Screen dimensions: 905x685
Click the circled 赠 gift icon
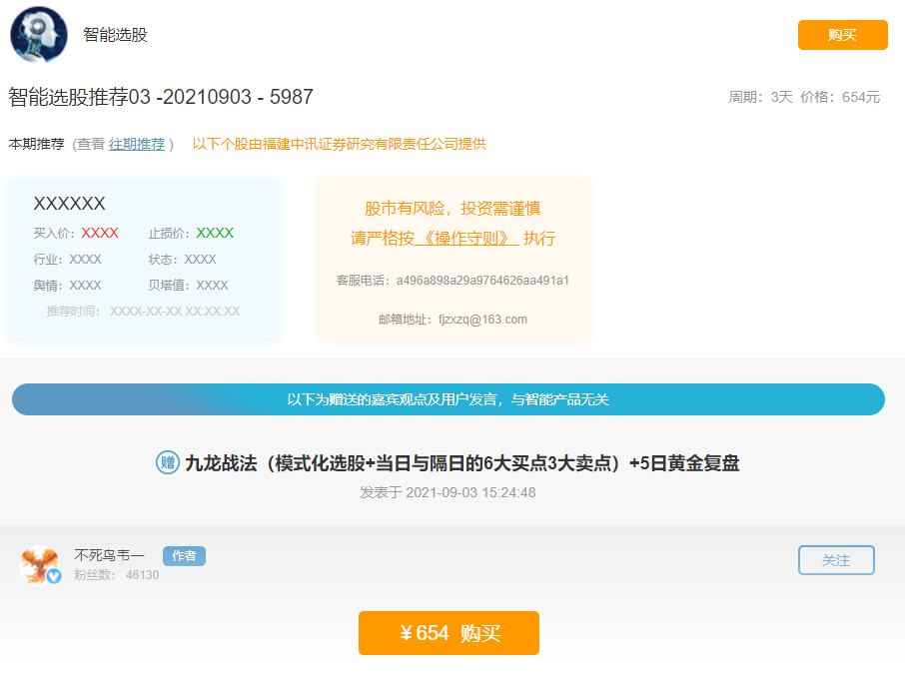[168, 462]
